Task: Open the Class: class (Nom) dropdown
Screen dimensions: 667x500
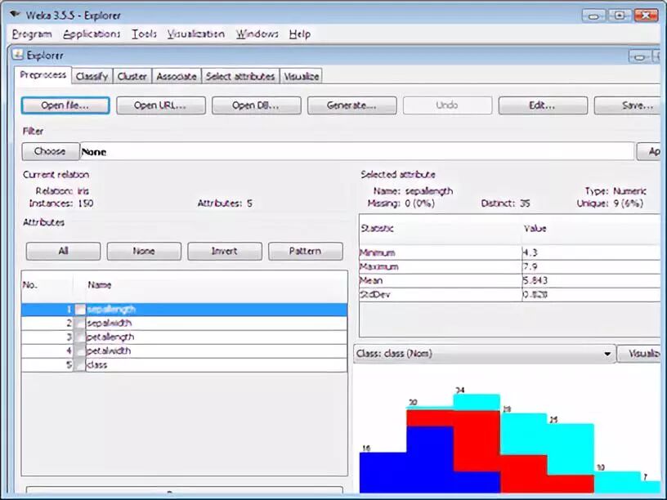Action: coord(485,354)
